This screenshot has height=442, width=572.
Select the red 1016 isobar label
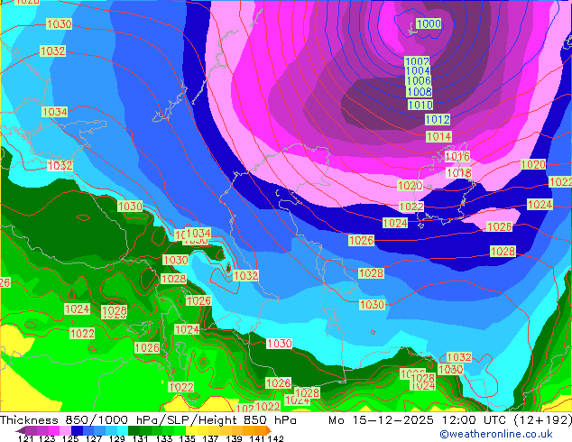(x=457, y=156)
